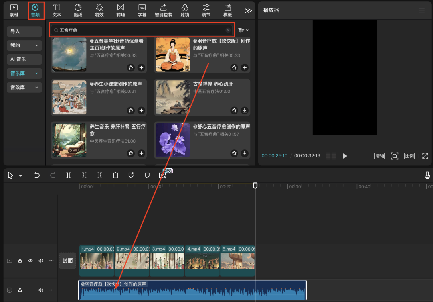Click the split clip tool in timeline toolbar
433x302 pixels.
point(69,175)
